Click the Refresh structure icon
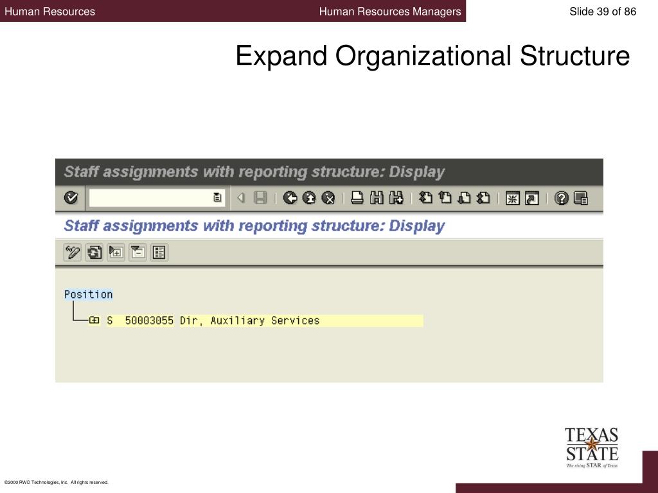 [x=94, y=252]
